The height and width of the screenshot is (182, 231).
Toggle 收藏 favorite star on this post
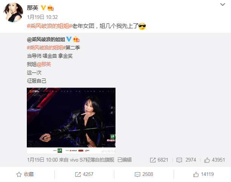click(x=25, y=174)
